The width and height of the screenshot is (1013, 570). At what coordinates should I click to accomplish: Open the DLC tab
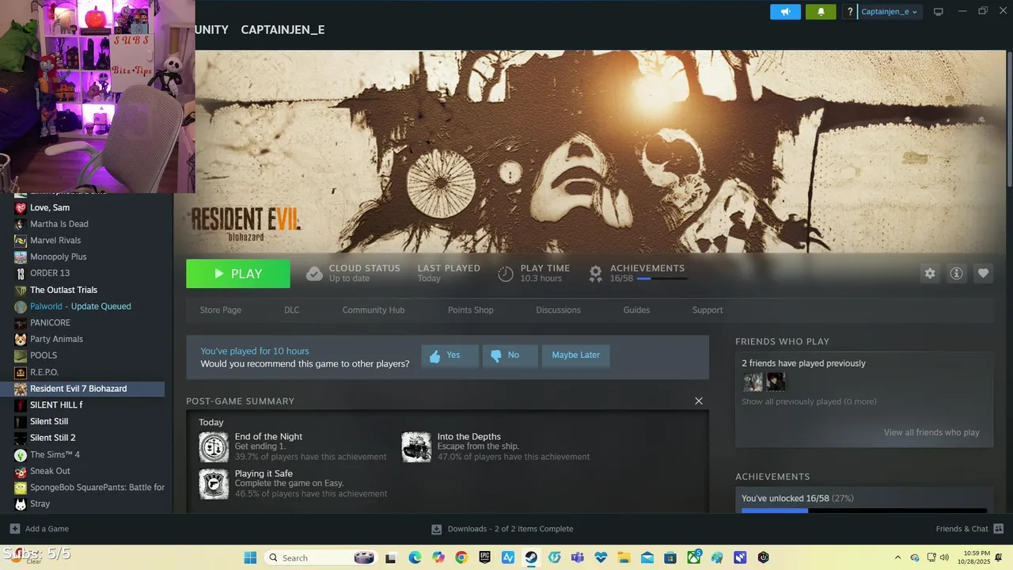click(292, 310)
